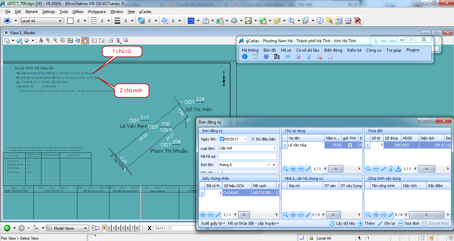454x241 pixels.
Task: Click add icon under Chủ sử dụng panel
Action: click(x=293, y=169)
